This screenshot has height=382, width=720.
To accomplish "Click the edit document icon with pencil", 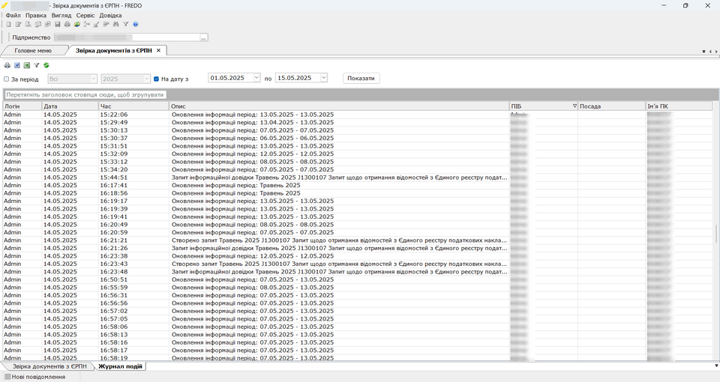I will (18, 24).
